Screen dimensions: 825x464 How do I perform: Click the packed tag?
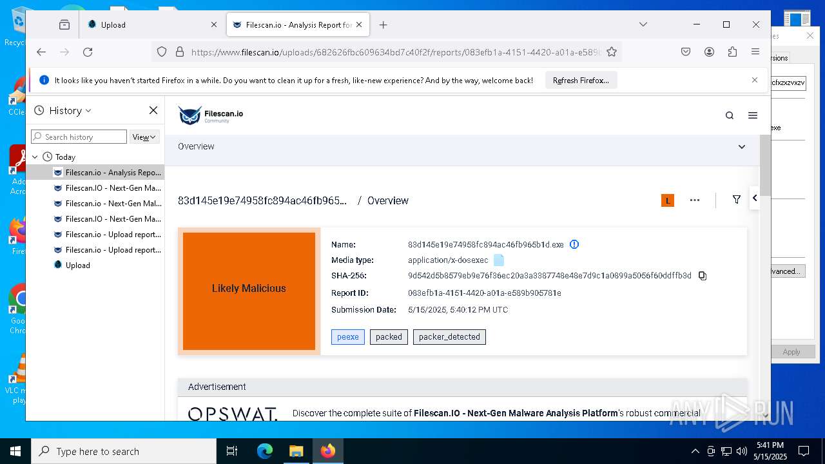point(389,337)
